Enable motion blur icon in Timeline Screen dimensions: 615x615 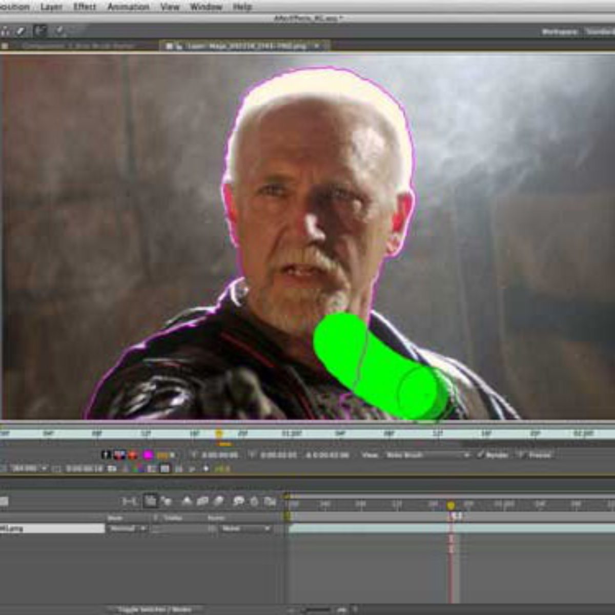click(x=218, y=501)
